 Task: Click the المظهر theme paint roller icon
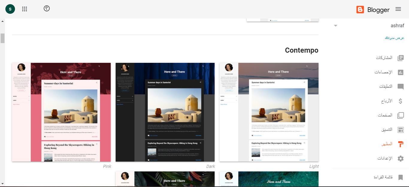(401, 144)
